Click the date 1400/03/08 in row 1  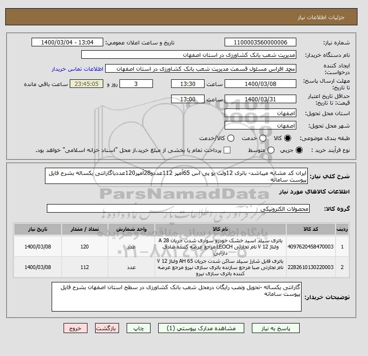38,247
